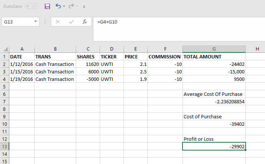Confirm entry with the check mark icon

(x=71, y=22)
